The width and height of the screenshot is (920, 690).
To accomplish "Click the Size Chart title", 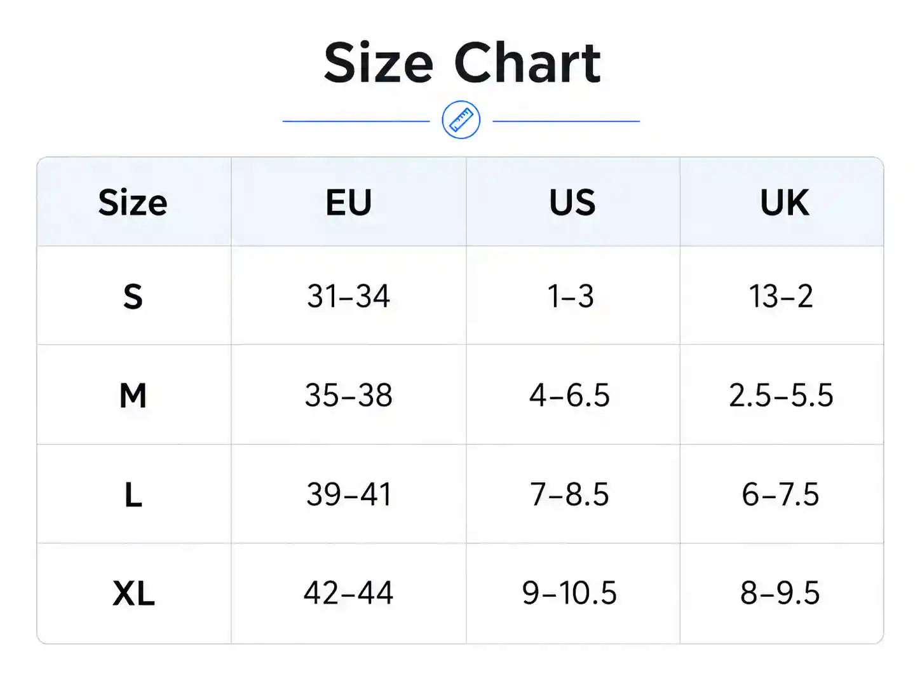I will pos(462,62).
